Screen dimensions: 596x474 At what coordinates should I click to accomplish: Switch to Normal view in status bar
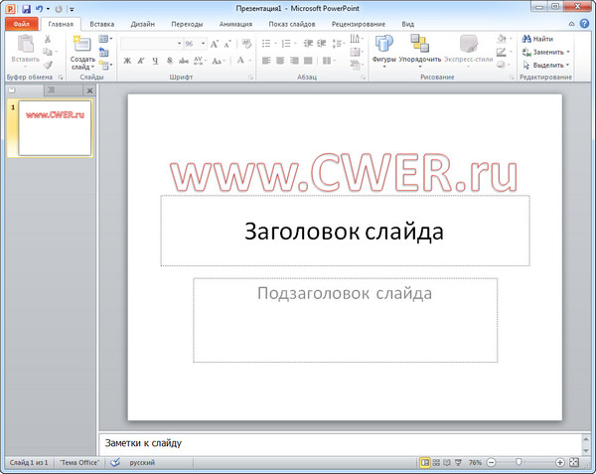coord(425,463)
